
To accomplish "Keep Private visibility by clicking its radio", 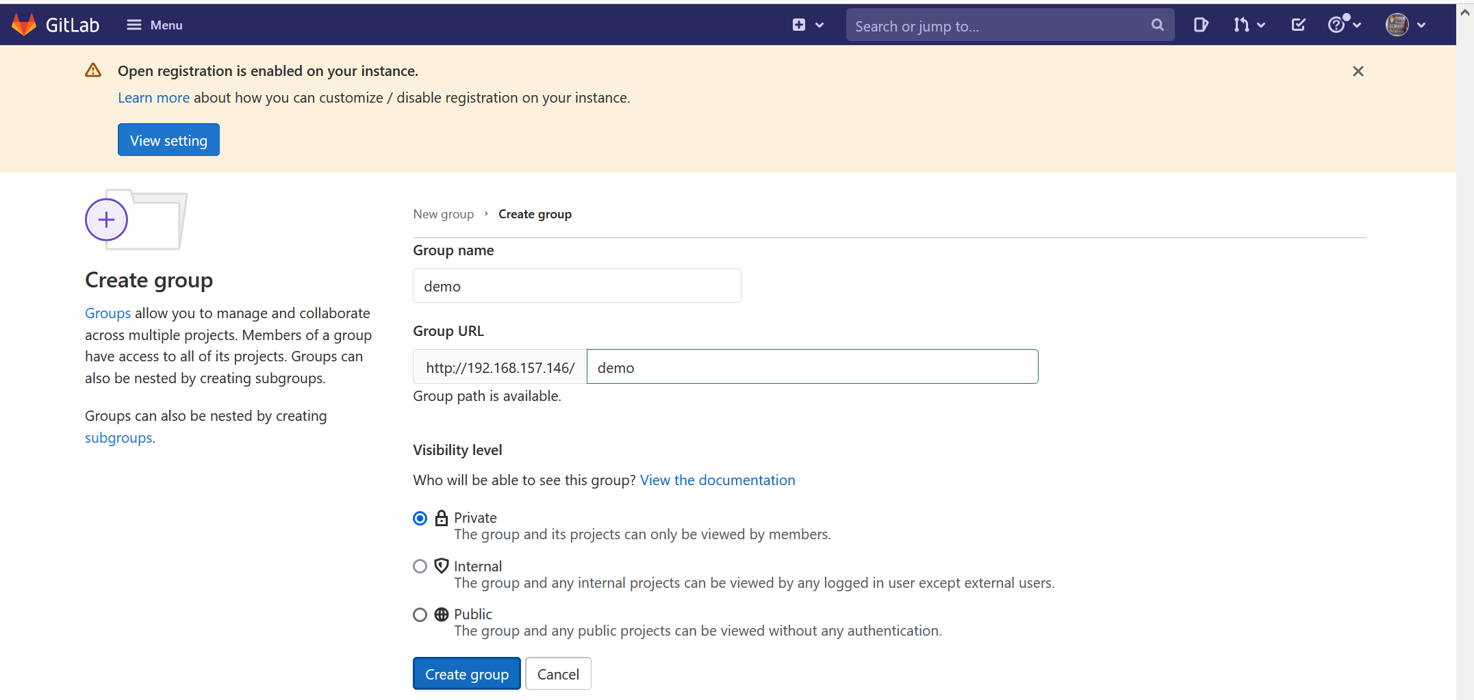I will click(420, 518).
